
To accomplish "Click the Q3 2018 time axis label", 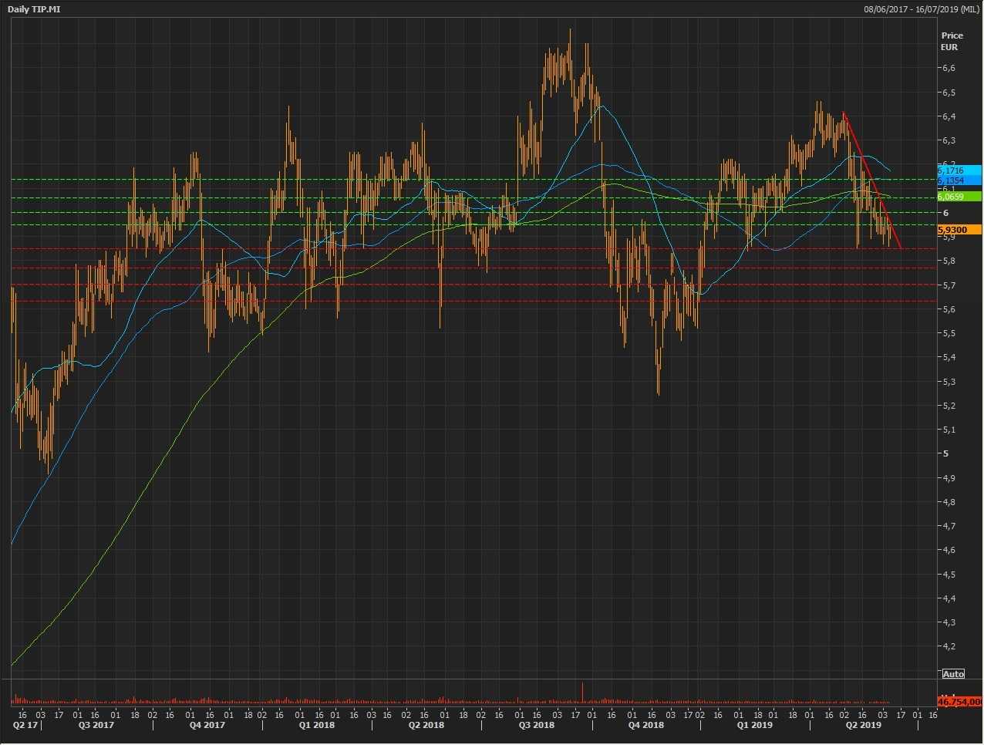I will point(536,726).
